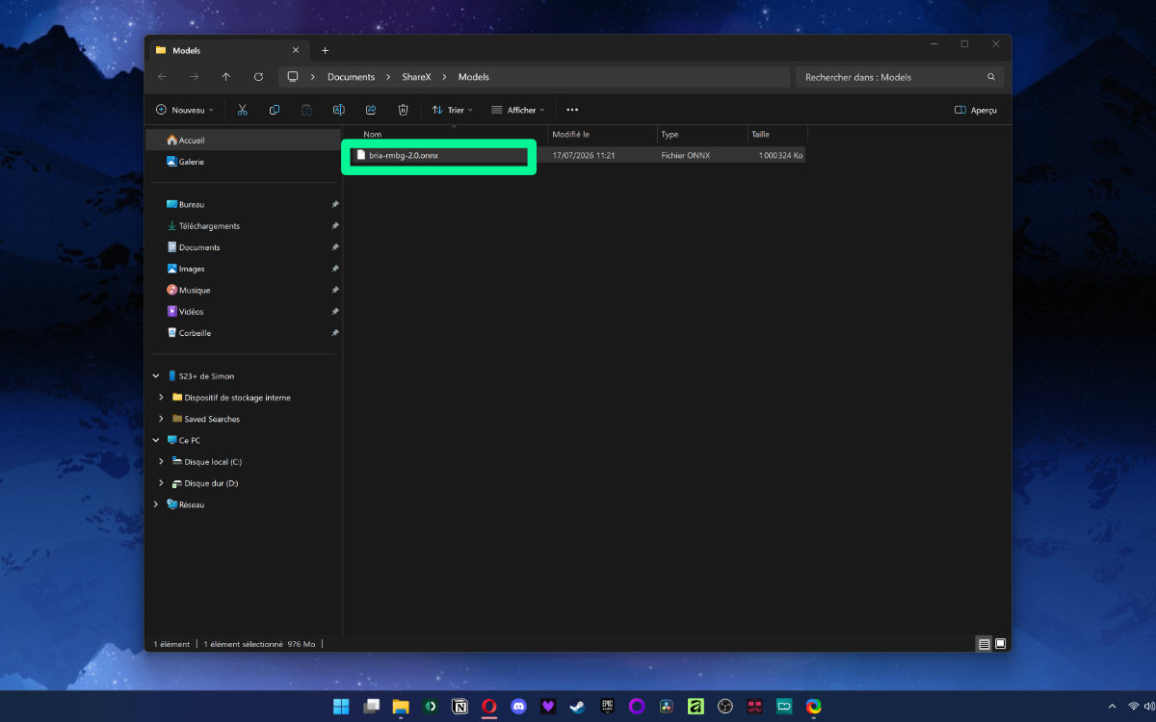The height and width of the screenshot is (722, 1156).
Task: Click the Cut scissors icon in toolbar
Action: (243, 110)
